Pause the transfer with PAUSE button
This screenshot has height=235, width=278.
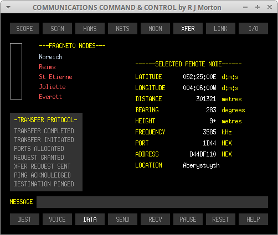[188, 220]
